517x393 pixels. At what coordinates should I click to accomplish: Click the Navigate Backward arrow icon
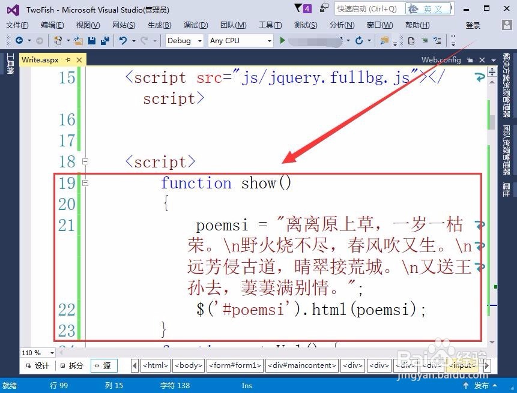pyautogui.click(x=19, y=41)
